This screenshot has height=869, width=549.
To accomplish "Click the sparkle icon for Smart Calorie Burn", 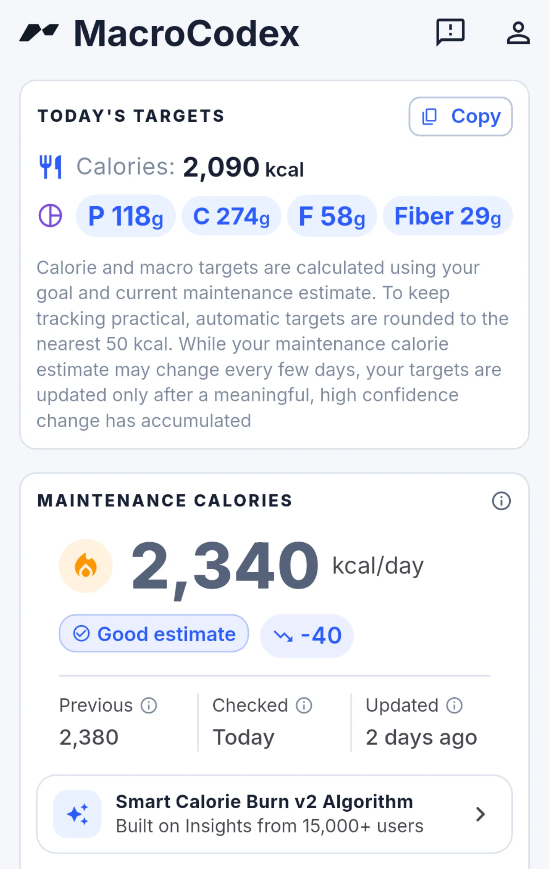I will [x=77, y=814].
